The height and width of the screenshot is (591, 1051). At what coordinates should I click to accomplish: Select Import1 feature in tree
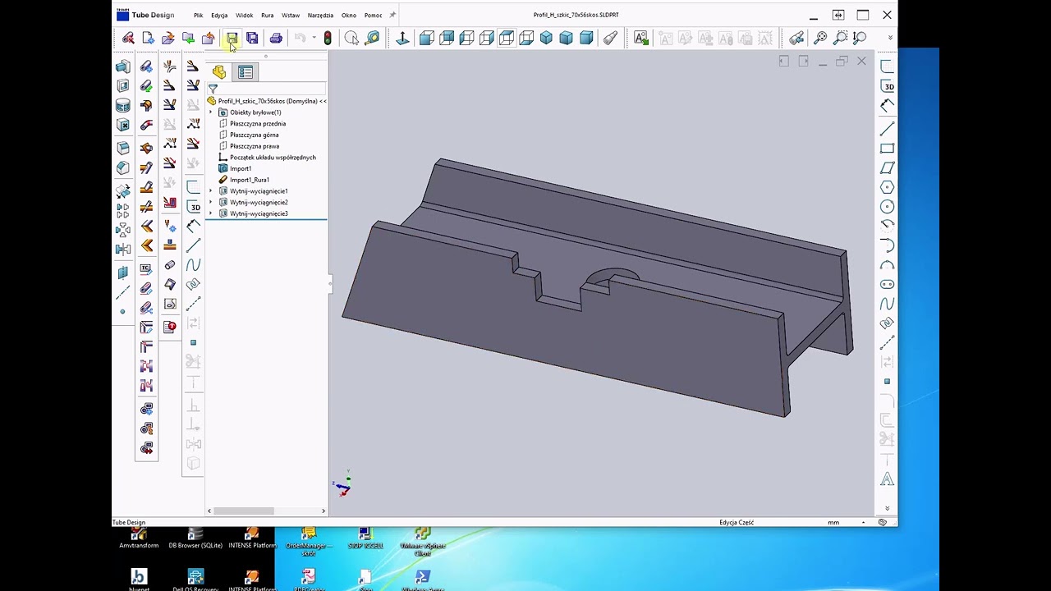tap(240, 168)
